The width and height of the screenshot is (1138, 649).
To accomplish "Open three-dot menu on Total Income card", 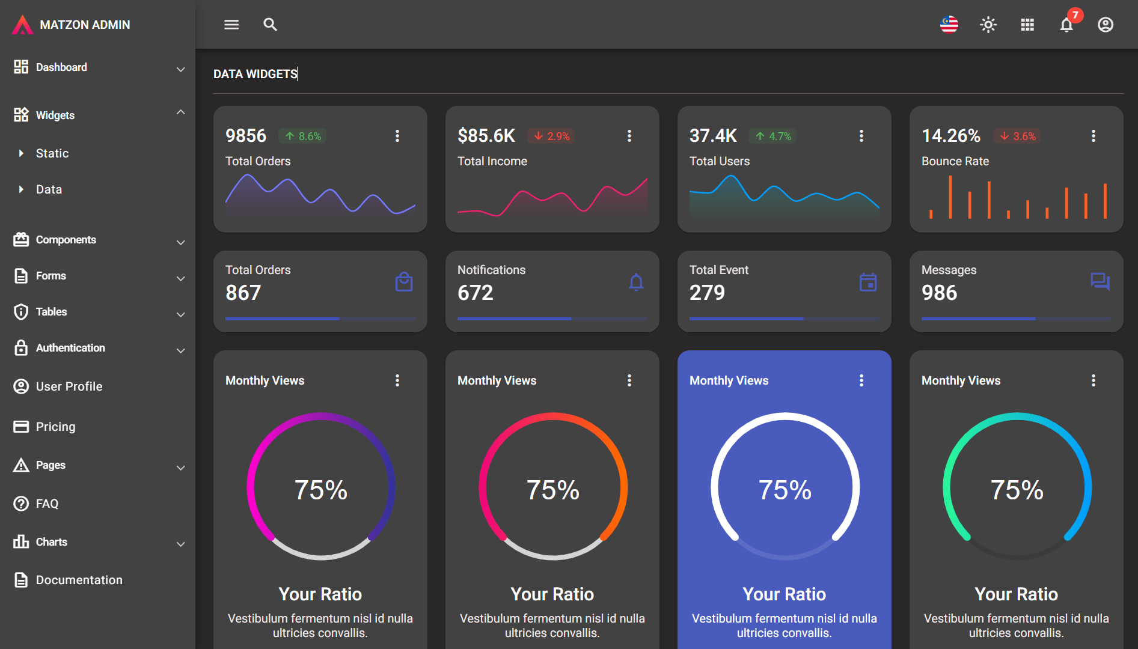I will [x=629, y=136].
